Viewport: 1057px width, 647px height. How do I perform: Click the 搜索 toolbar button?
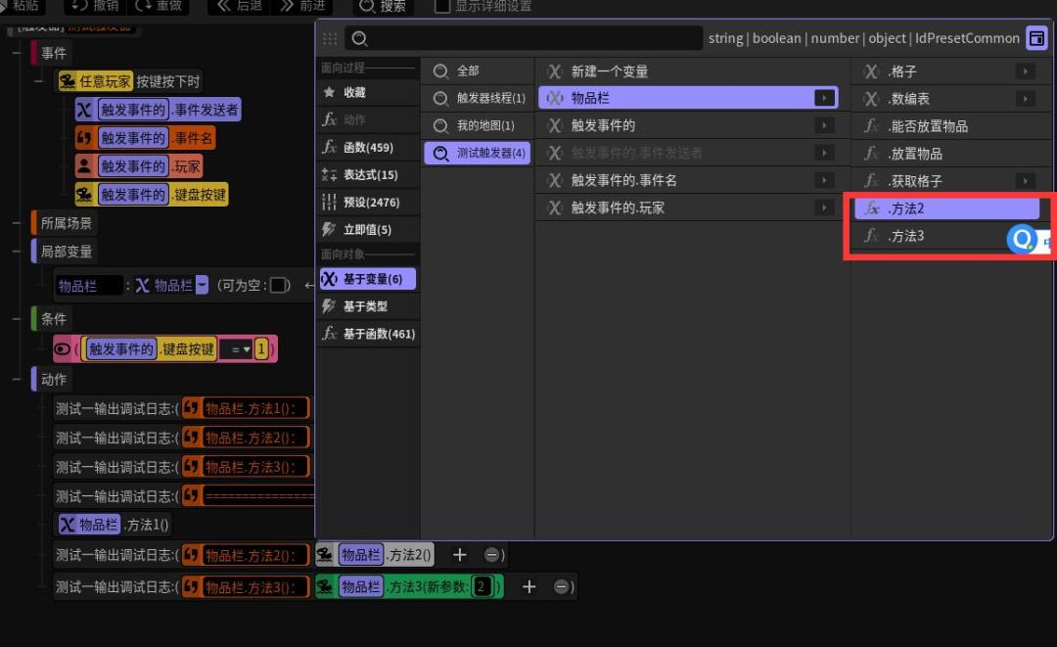383,7
